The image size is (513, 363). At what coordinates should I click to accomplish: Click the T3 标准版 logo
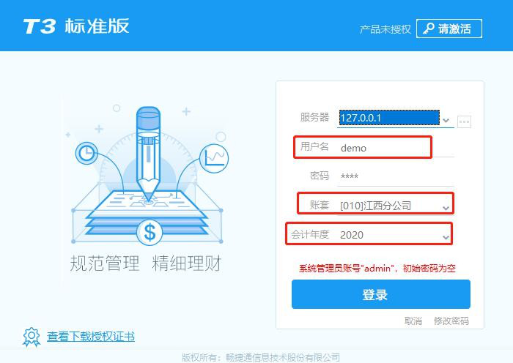[76, 26]
